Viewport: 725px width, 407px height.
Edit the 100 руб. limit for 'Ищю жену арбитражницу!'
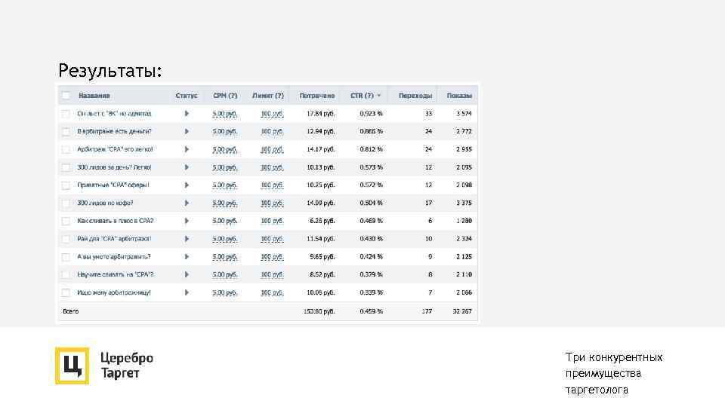pyautogui.click(x=272, y=292)
